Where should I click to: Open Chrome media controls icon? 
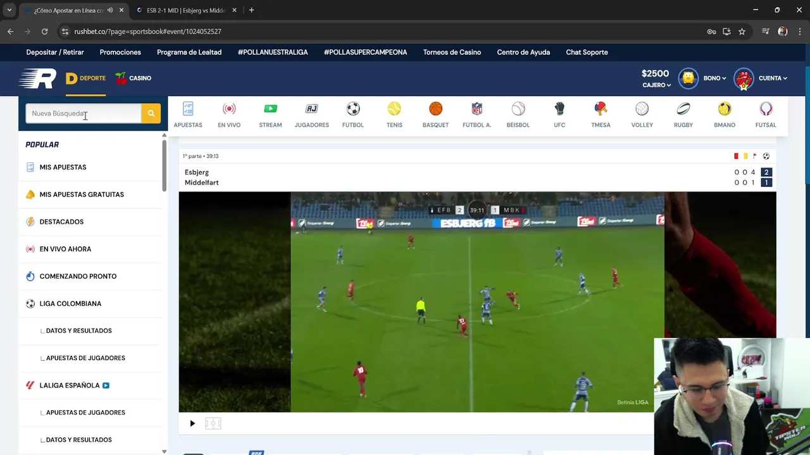pos(766,32)
